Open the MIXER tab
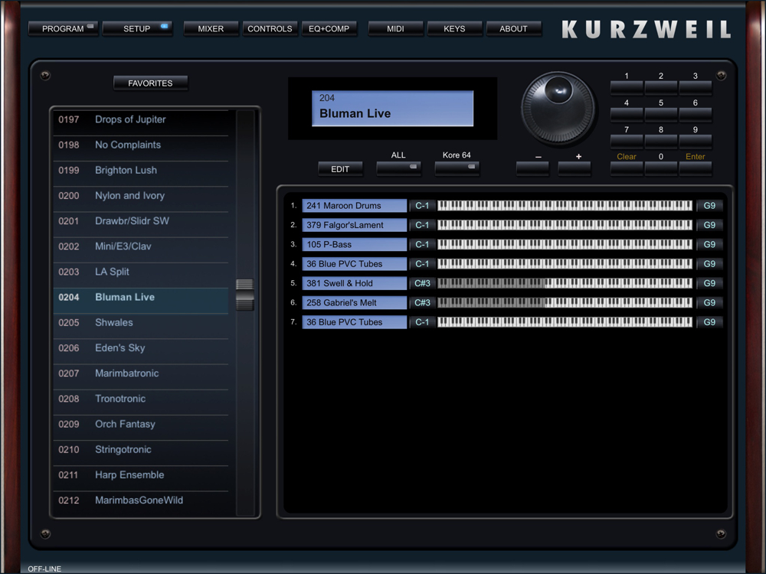This screenshot has height=574, width=766. click(x=211, y=28)
